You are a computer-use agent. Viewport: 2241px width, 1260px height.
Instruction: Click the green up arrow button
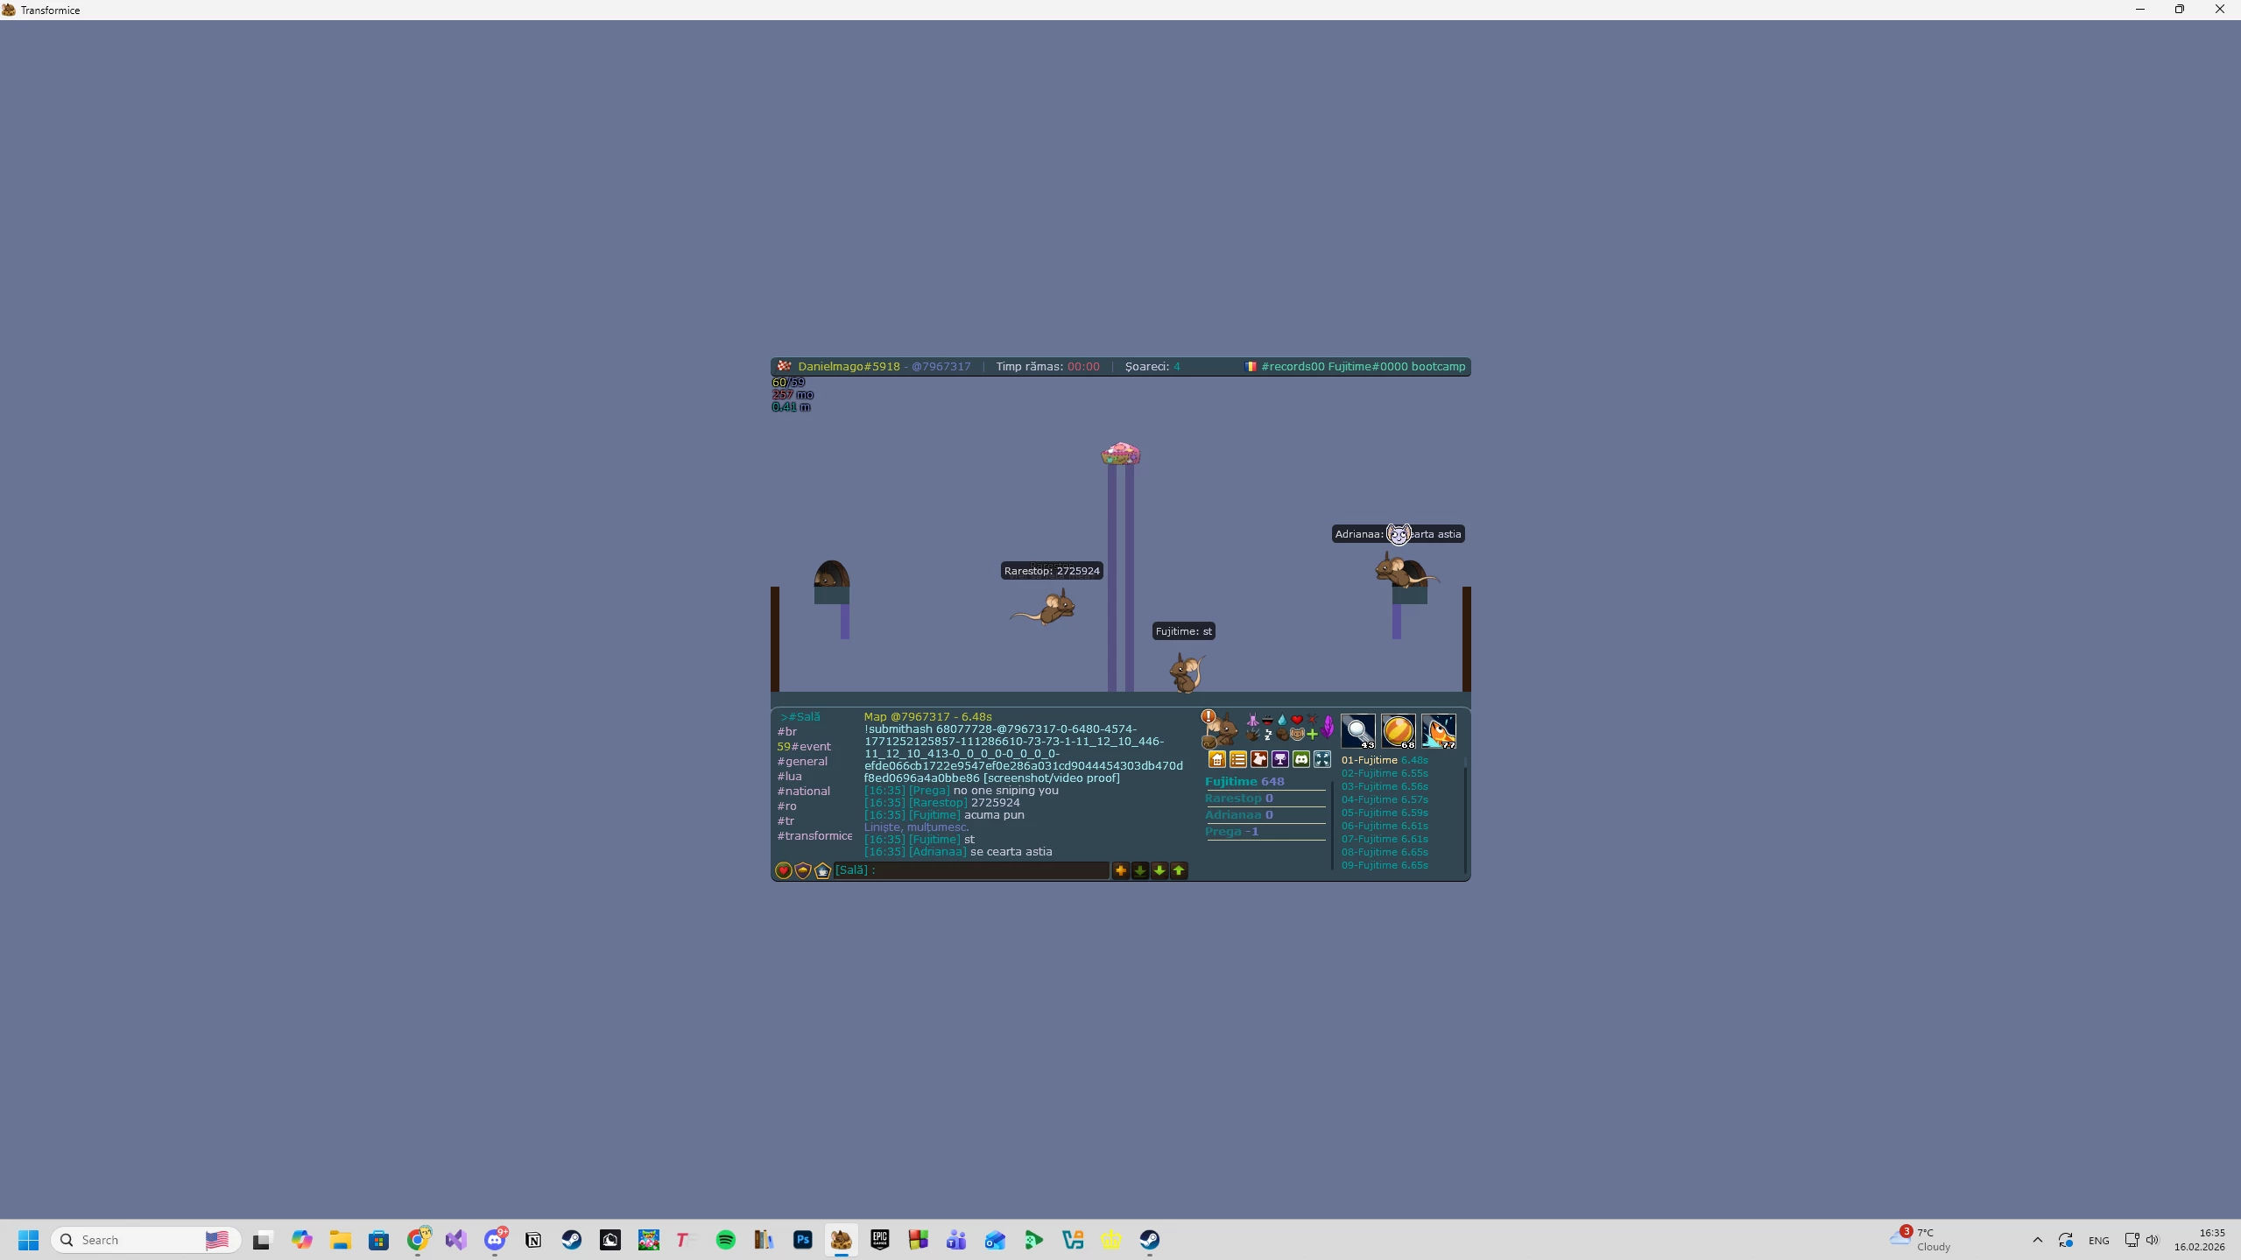(x=1179, y=870)
